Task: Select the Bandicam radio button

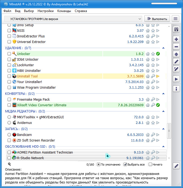Action: tap(9, 135)
